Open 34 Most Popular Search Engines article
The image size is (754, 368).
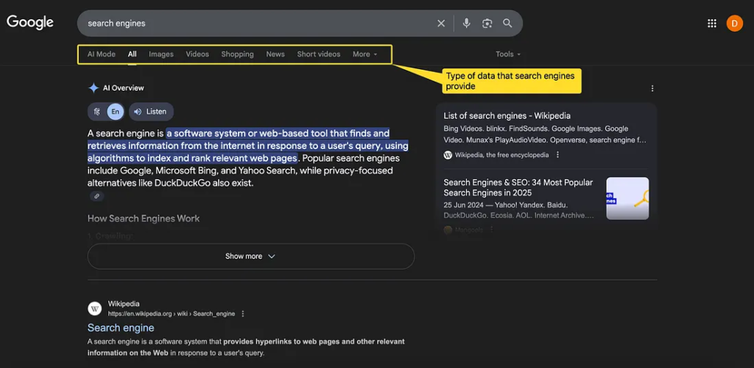[518, 187]
